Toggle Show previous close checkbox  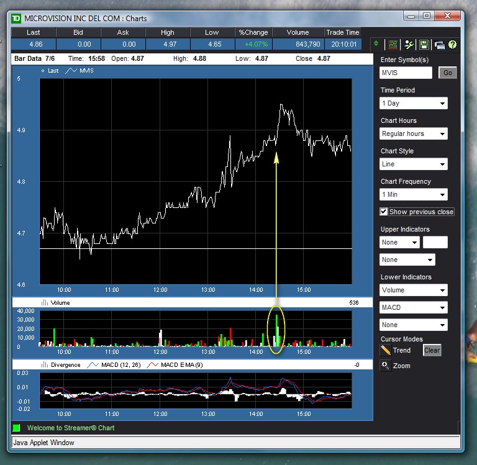click(x=383, y=211)
